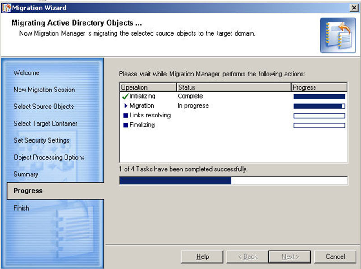Click the overall tasks progress bar
Image resolution: width=361 pixels, height=269 pixels.
click(x=233, y=181)
